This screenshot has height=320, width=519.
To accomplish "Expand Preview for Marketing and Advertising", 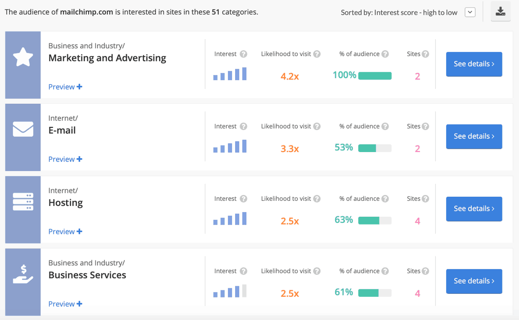I will pyautogui.click(x=65, y=86).
